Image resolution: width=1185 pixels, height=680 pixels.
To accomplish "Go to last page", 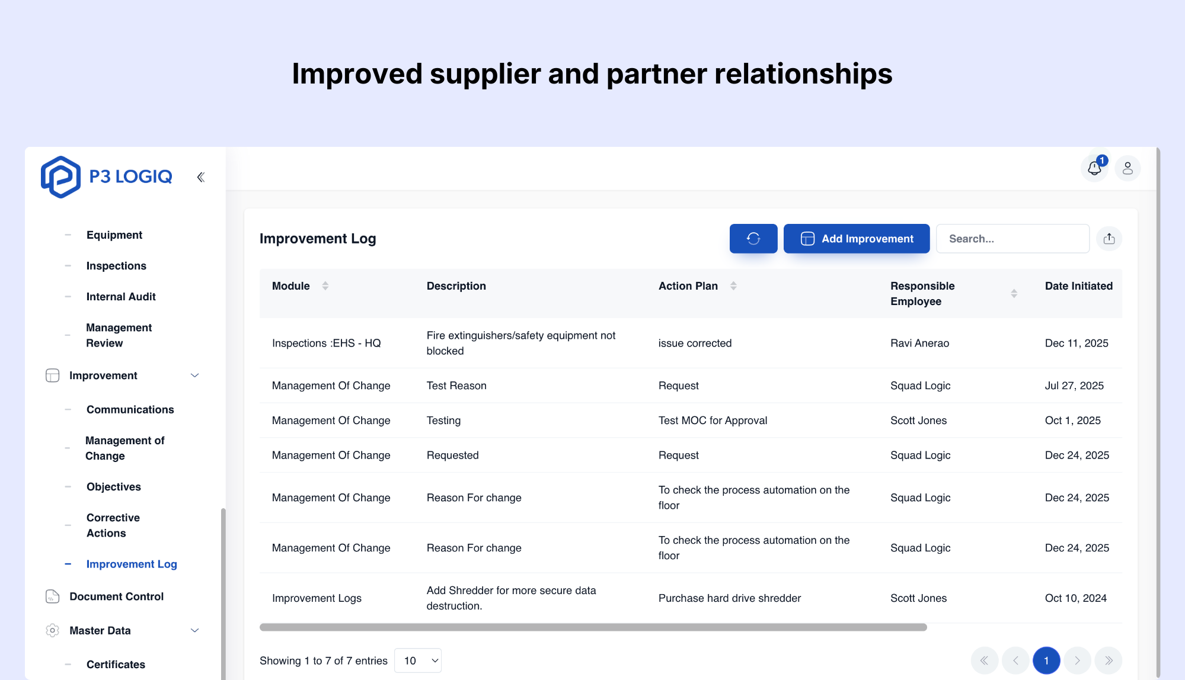I will tap(1109, 660).
